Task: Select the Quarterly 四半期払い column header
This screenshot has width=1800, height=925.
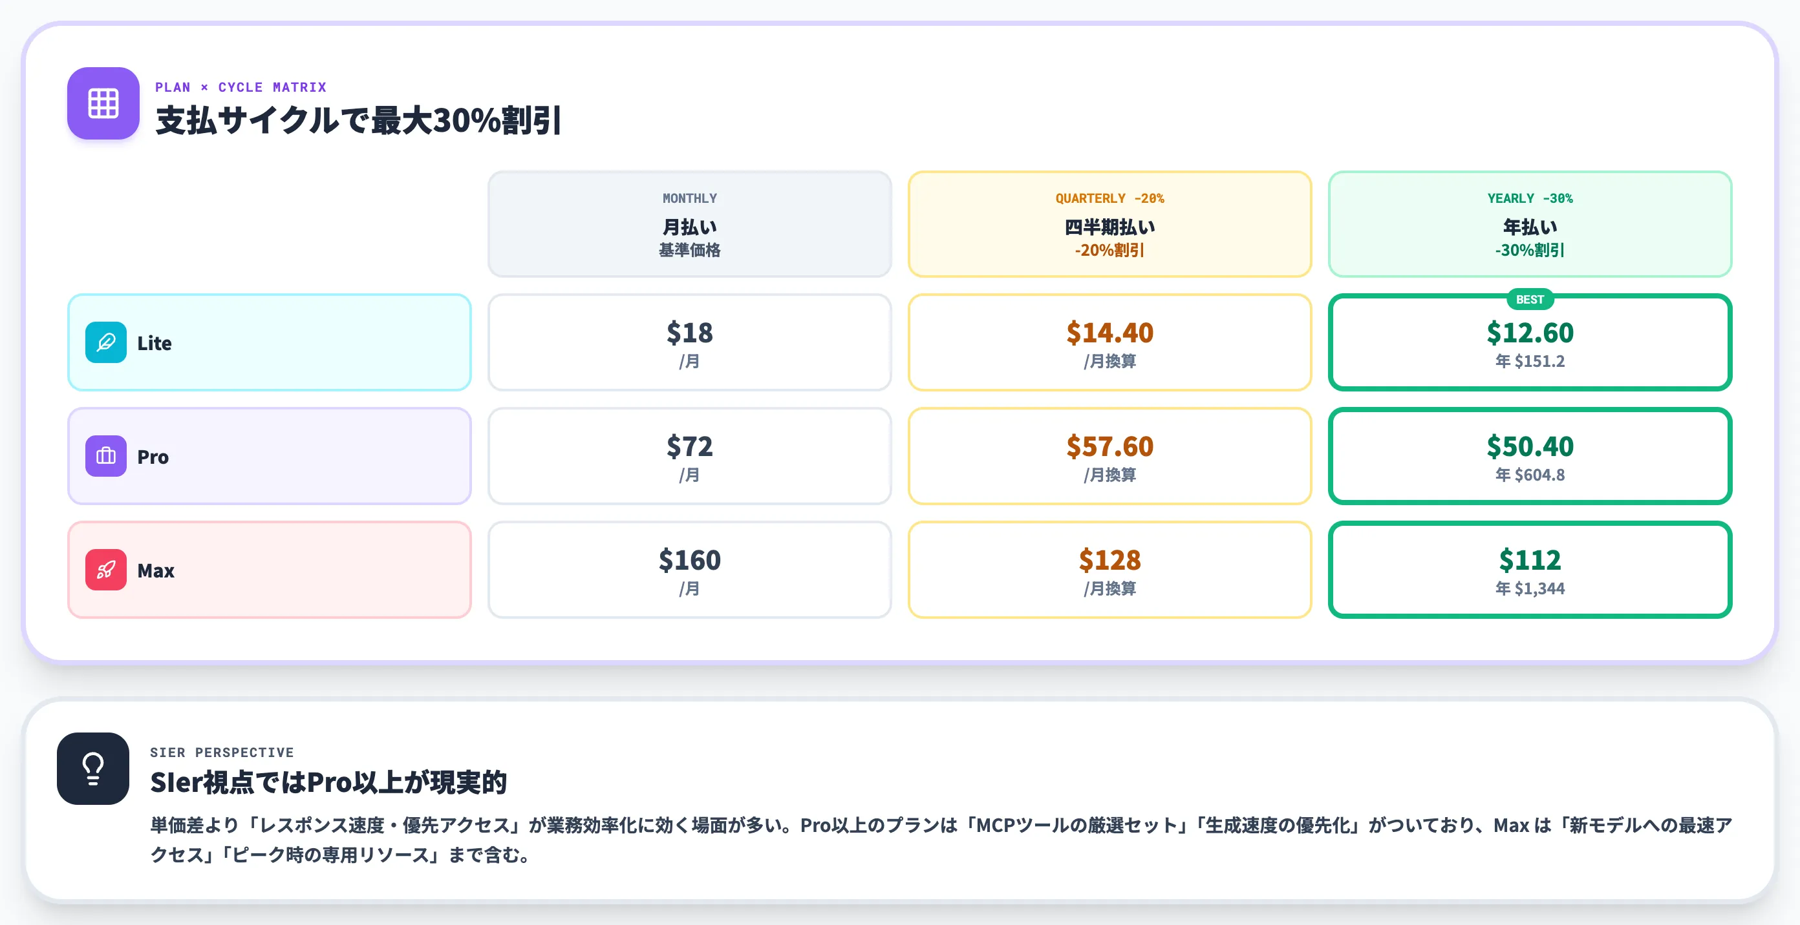Action: point(1109,224)
